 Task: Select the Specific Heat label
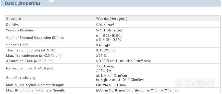tap(17, 45)
